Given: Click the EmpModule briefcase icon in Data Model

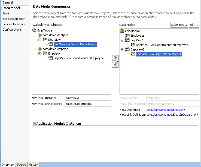Looking at the screenshot, I should click(x=122, y=31).
